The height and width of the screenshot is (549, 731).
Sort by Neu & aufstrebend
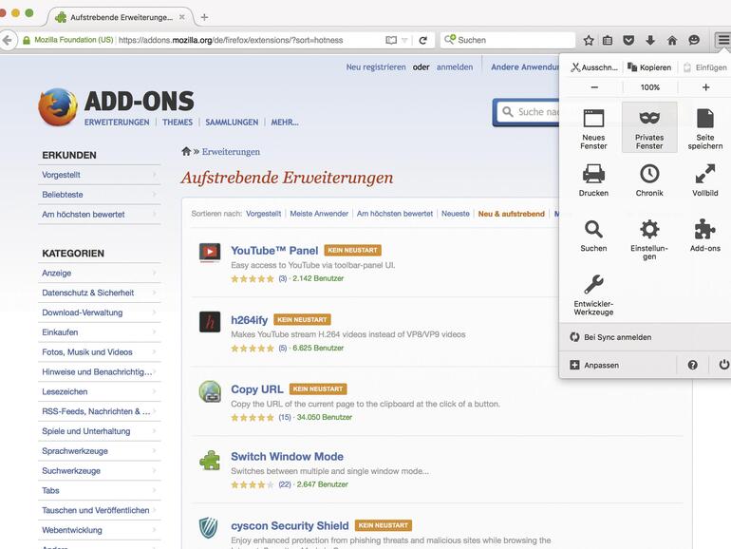coord(512,214)
